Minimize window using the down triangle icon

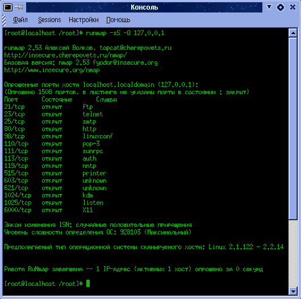[x=269, y=7]
